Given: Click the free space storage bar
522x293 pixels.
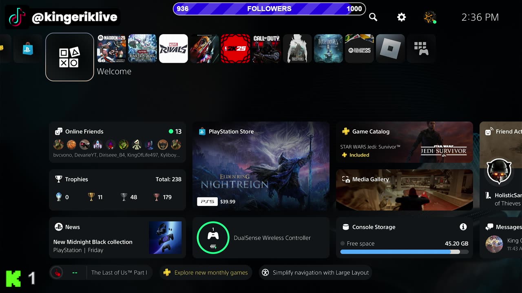Looking at the screenshot, I should [x=404, y=252].
